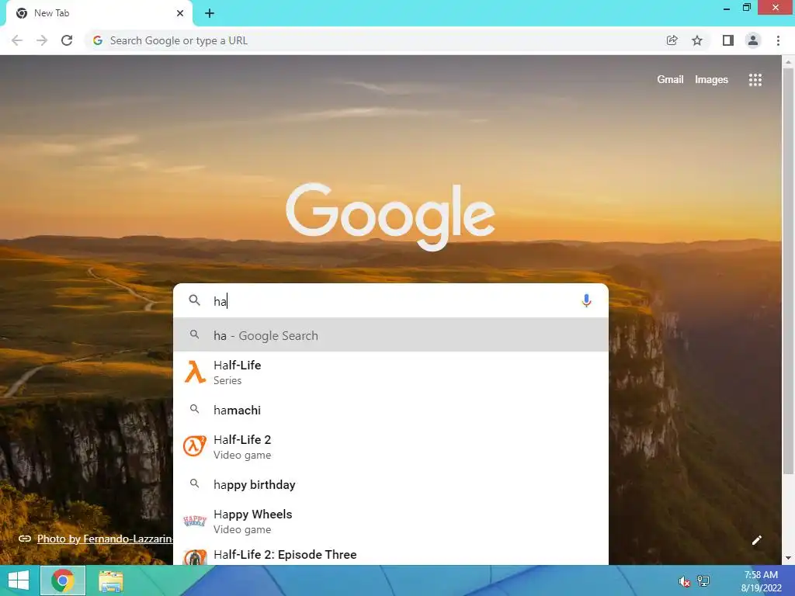Click the Happy Wheels logo thumbnail

click(195, 521)
